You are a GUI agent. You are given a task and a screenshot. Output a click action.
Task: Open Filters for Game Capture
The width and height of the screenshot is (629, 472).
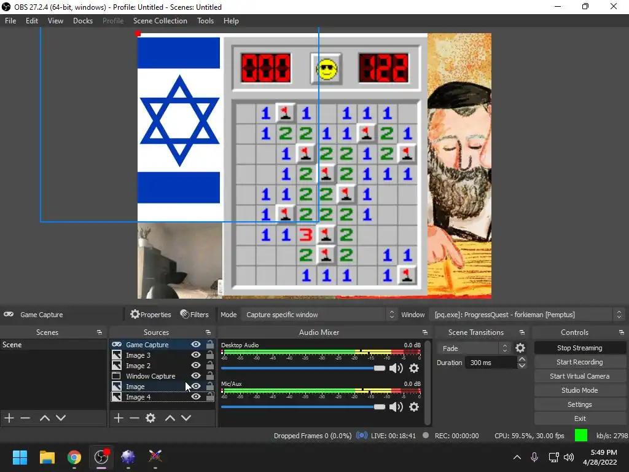tap(195, 315)
